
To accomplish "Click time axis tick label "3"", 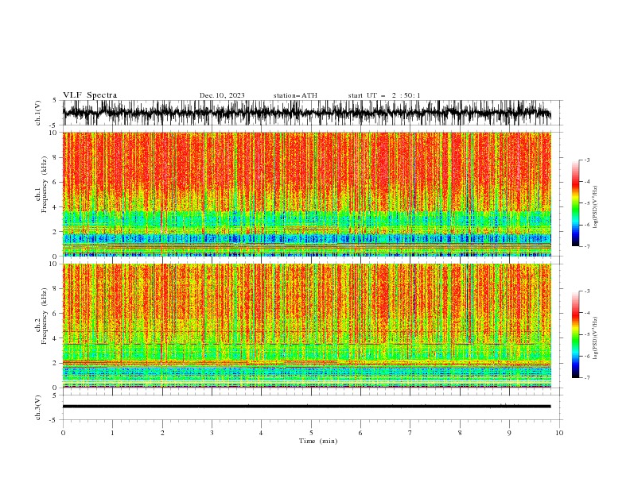I will tap(212, 433).
